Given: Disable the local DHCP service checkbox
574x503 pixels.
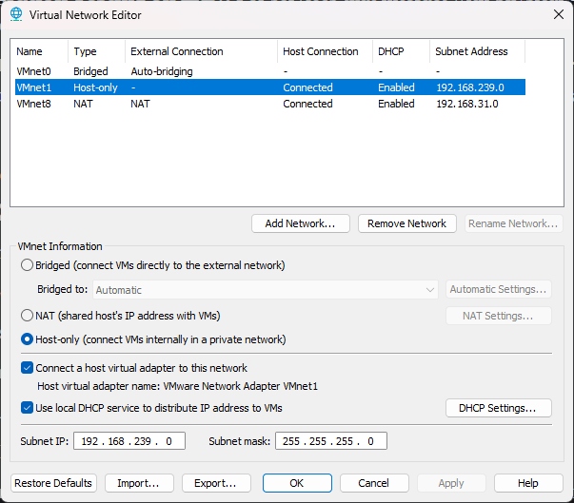Looking at the screenshot, I should [28, 408].
